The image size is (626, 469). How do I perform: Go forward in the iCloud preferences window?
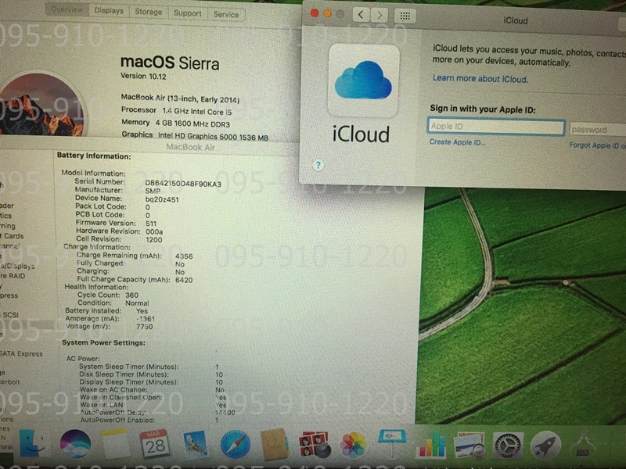click(380, 16)
